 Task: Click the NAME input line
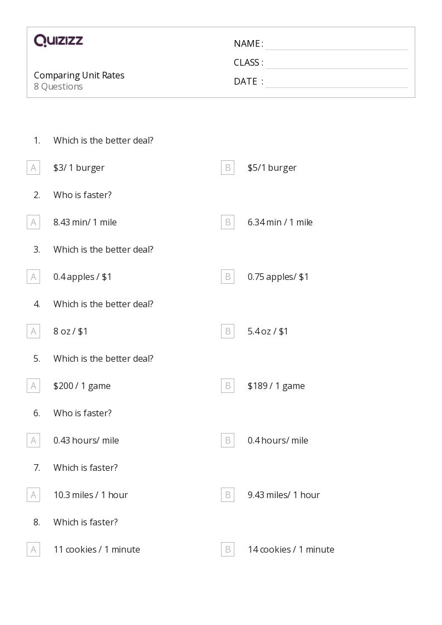coord(337,45)
